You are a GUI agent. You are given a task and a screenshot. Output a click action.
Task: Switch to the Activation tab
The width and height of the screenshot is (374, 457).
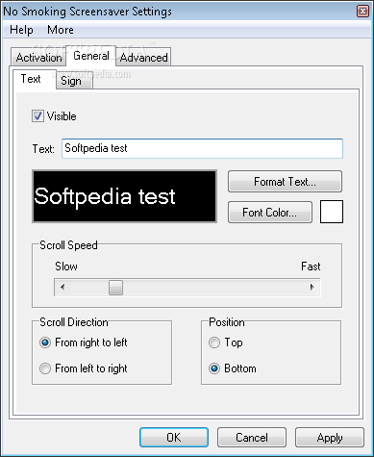(38, 58)
